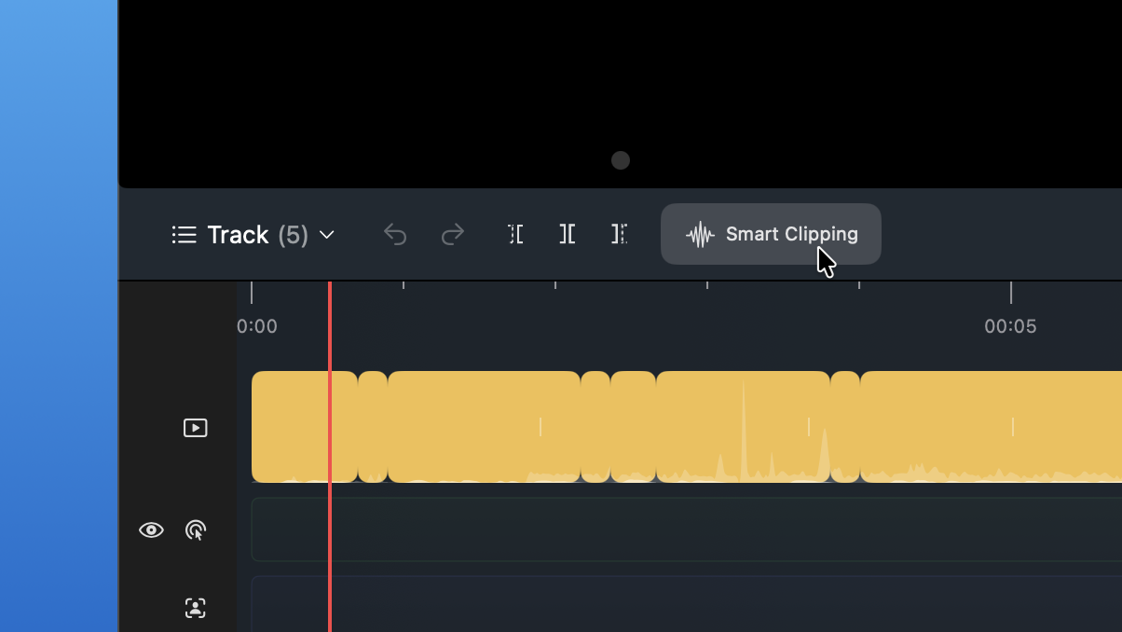Open the face tracking icon
This screenshot has height=632, width=1122.
[x=195, y=608]
